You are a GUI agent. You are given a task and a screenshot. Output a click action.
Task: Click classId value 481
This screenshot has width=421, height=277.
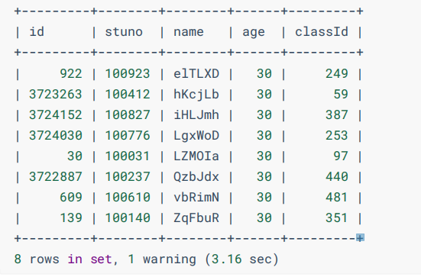point(337,197)
